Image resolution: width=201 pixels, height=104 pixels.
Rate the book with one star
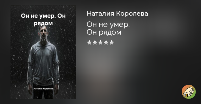[89, 43]
